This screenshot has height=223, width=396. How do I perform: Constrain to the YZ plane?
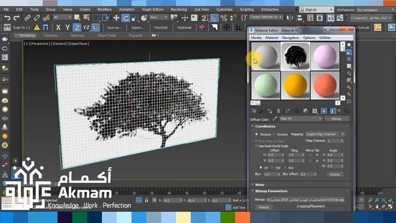click(x=86, y=27)
